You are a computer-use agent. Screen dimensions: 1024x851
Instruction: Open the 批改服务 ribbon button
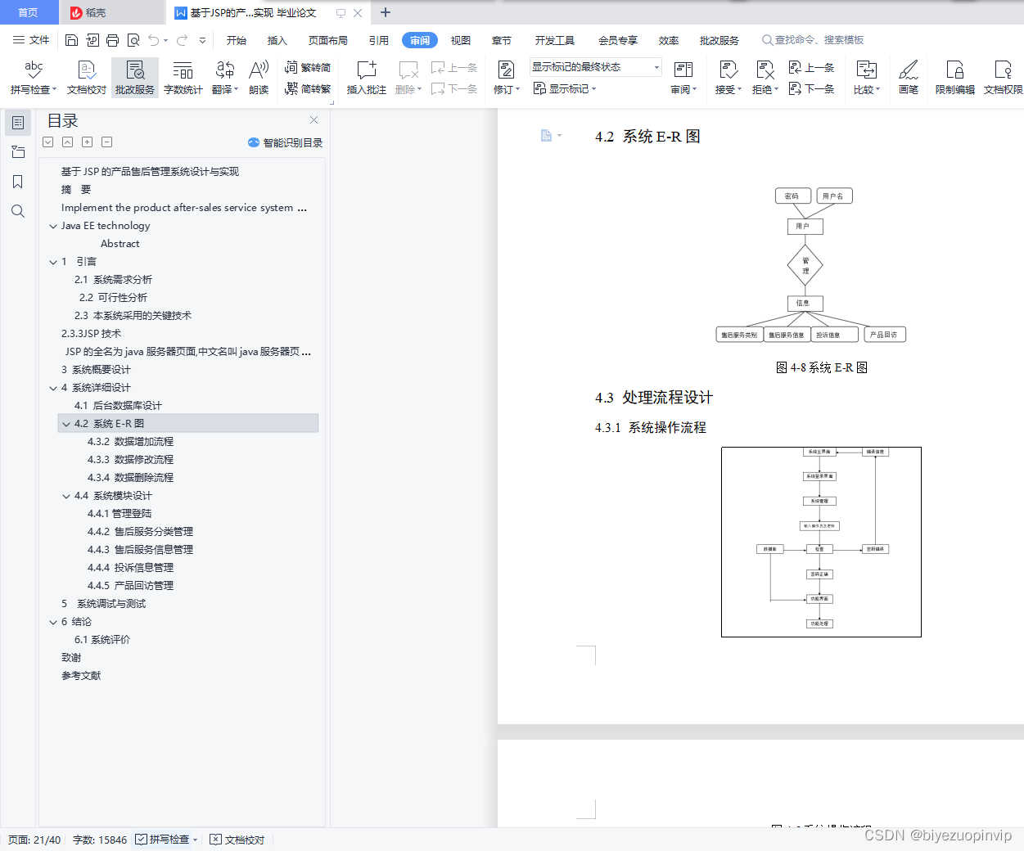tap(135, 78)
